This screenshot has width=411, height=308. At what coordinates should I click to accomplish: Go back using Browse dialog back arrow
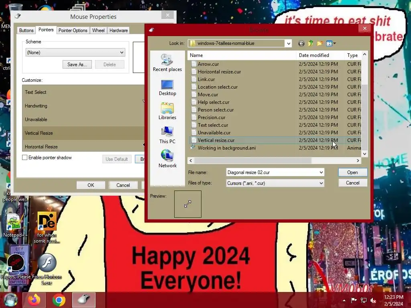301,43
